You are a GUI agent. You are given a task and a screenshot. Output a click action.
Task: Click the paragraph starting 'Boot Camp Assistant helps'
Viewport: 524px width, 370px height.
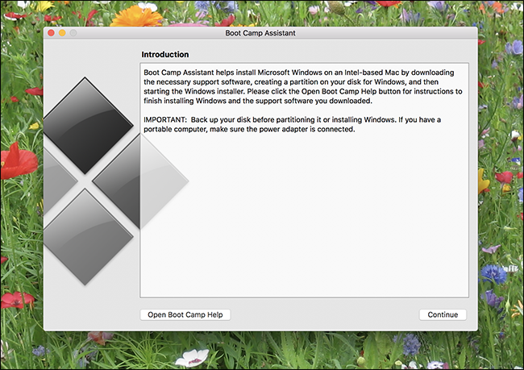(x=303, y=86)
